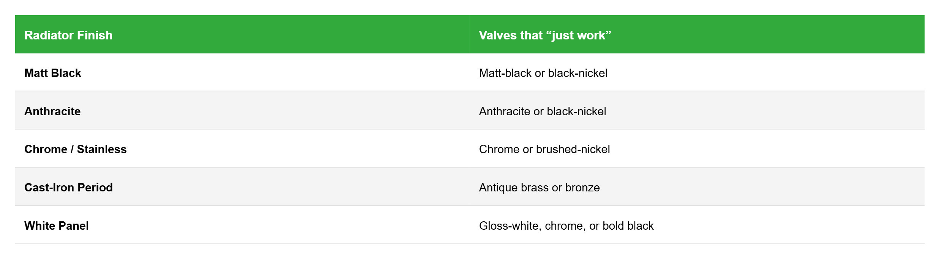Screen dimensions: 940x260
Task: Click the "Valves that just work" header
Action: coord(545,35)
